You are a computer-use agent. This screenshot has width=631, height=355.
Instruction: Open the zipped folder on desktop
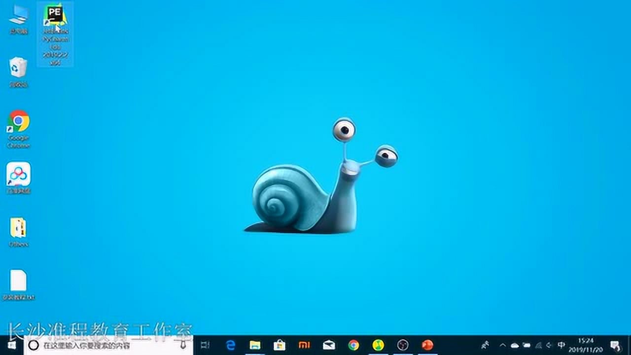pyautogui.click(x=18, y=228)
